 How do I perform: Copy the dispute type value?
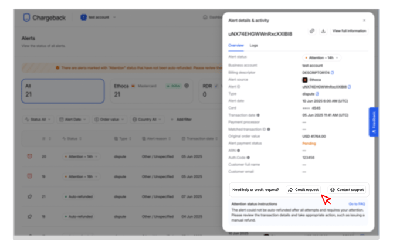click(317, 94)
